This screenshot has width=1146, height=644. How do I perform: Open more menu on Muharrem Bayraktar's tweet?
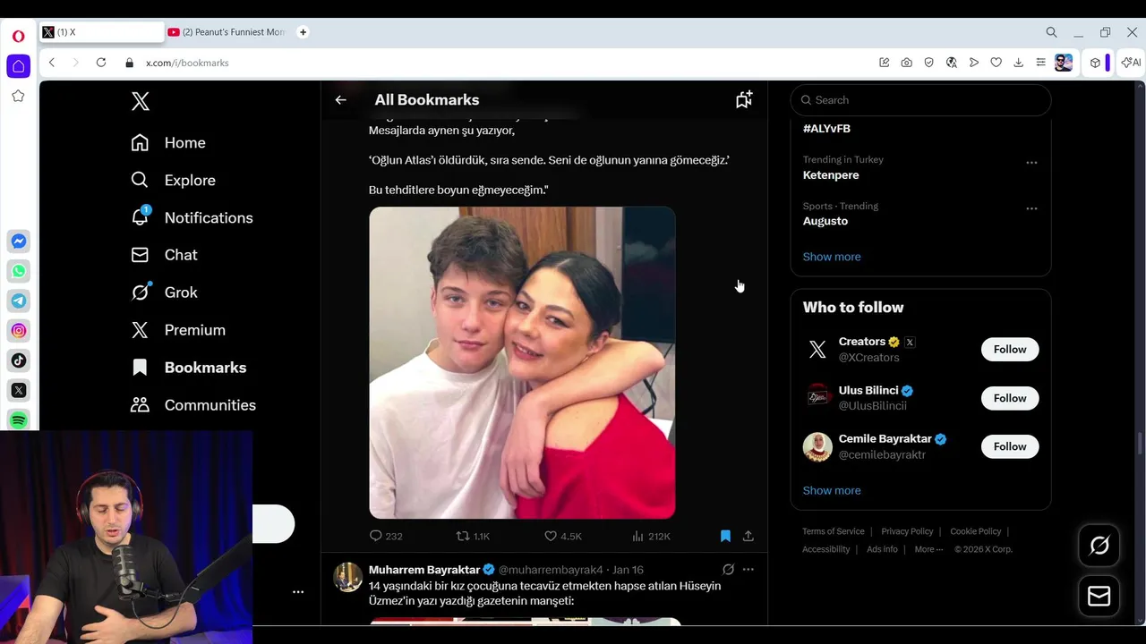click(x=748, y=570)
